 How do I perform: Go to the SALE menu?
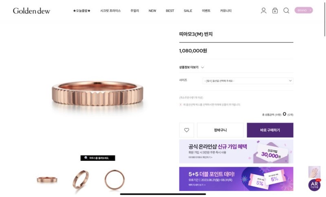(x=188, y=11)
